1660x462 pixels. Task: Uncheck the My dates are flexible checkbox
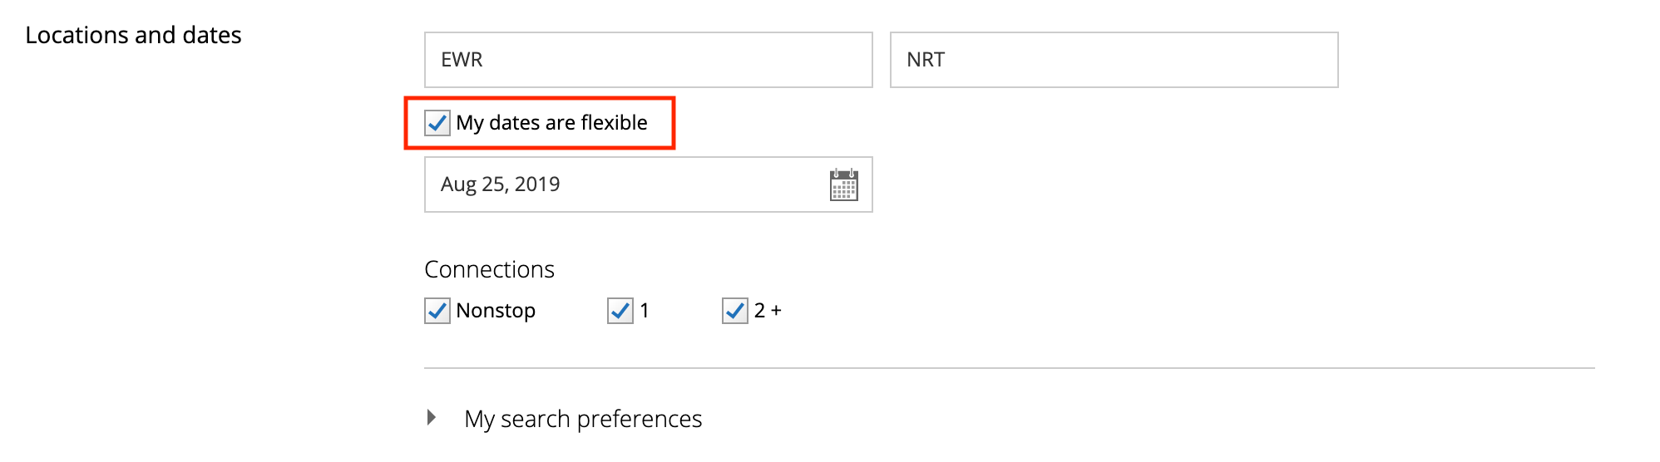click(437, 123)
